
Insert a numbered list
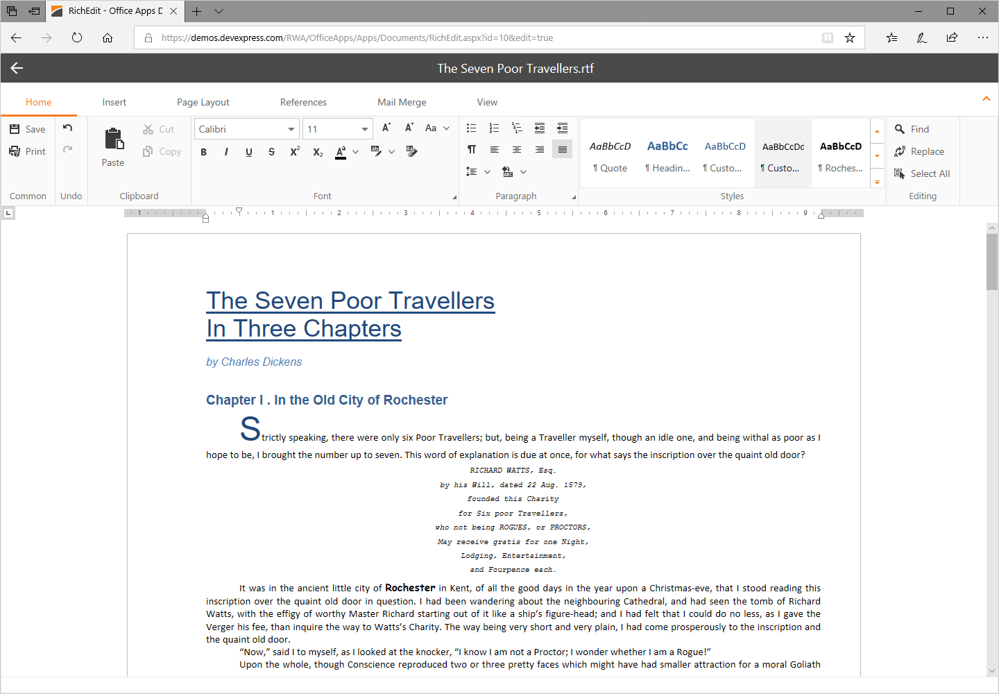494,128
